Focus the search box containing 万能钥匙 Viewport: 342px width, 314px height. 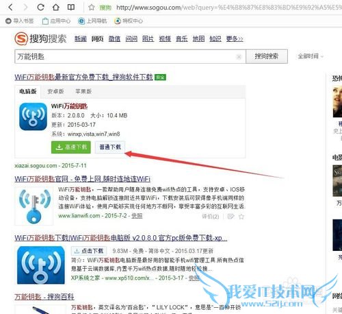tap(130, 56)
